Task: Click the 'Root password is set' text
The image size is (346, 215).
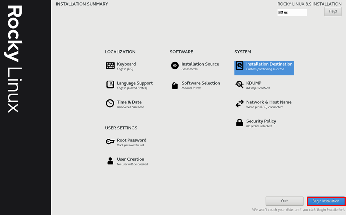Action: (131, 145)
